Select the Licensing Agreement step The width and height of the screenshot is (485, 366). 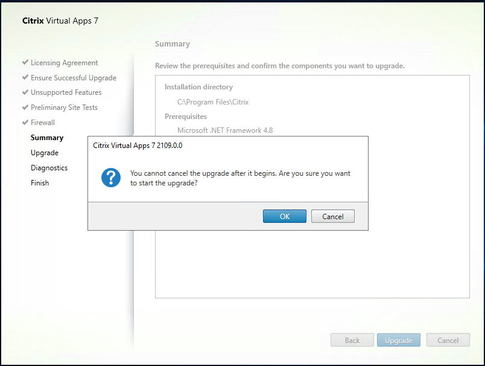64,63
